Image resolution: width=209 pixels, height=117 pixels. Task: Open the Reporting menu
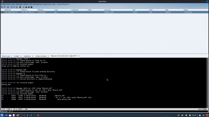(x=47, y=4)
